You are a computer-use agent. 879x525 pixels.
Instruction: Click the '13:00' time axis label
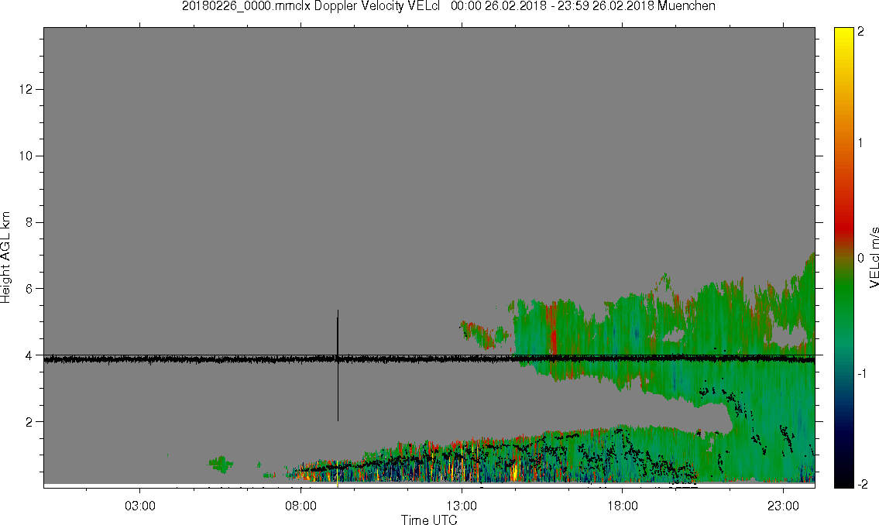coord(462,506)
